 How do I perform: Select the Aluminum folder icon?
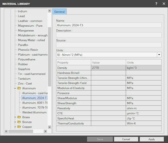point(19,88)
